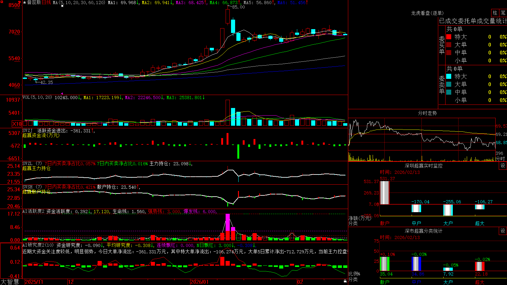This screenshot has height=285, width=507.
Task: Click the SVZJ indicator name
Action: click(x=27, y=130)
